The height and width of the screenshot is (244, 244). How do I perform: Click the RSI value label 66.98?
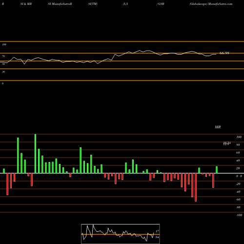(x=224, y=53)
